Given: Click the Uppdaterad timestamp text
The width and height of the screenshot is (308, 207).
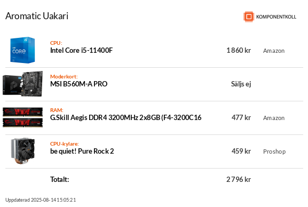Looking at the screenshot, I should pyautogui.click(x=41, y=200).
